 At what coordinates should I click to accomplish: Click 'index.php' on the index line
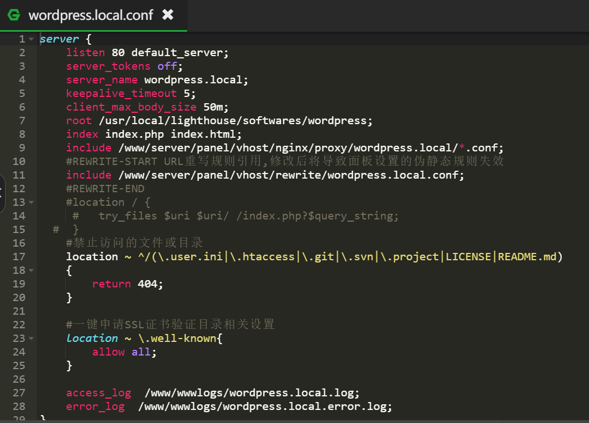pos(134,134)
